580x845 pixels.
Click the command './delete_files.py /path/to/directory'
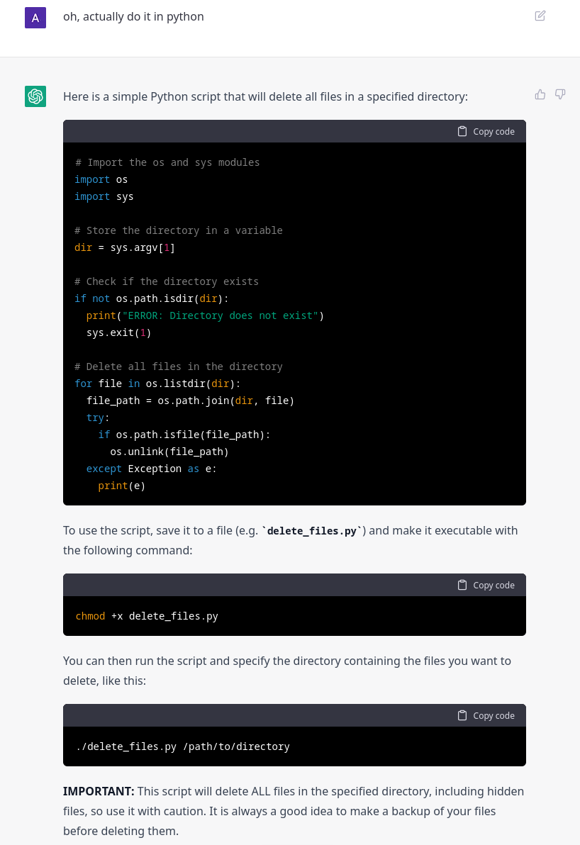coord(183,747)
